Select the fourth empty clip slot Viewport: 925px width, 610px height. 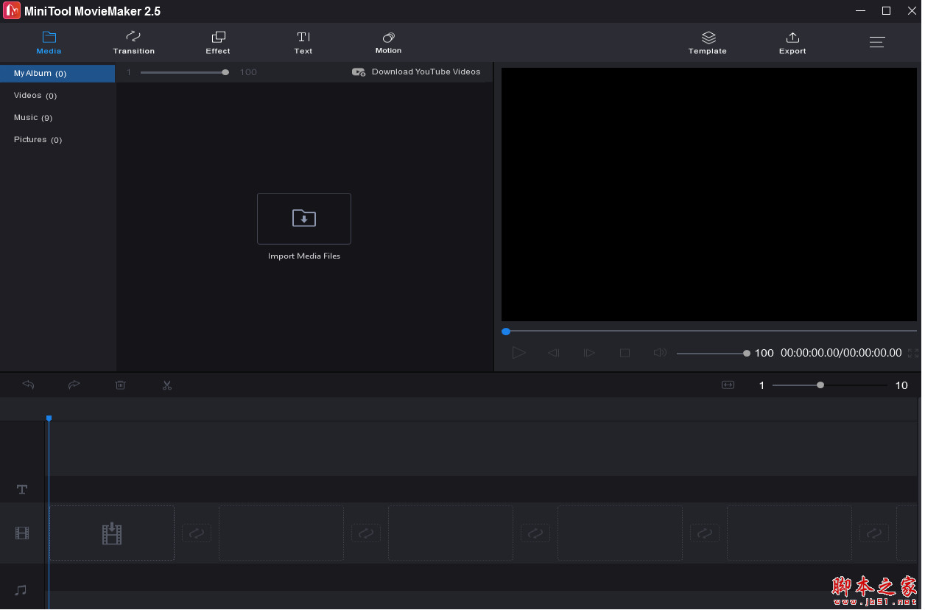pyautogui.click(x=620, y=533)
